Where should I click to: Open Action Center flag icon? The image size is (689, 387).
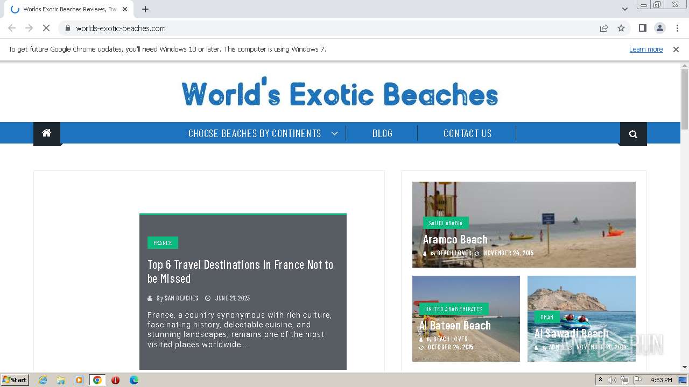point(638,380)
